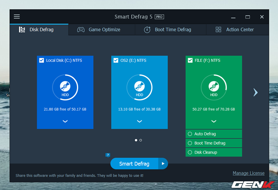Expand options for Local Disk (C:)
The height and width of the screenshot is (190, 278).
tap(65, 121)
